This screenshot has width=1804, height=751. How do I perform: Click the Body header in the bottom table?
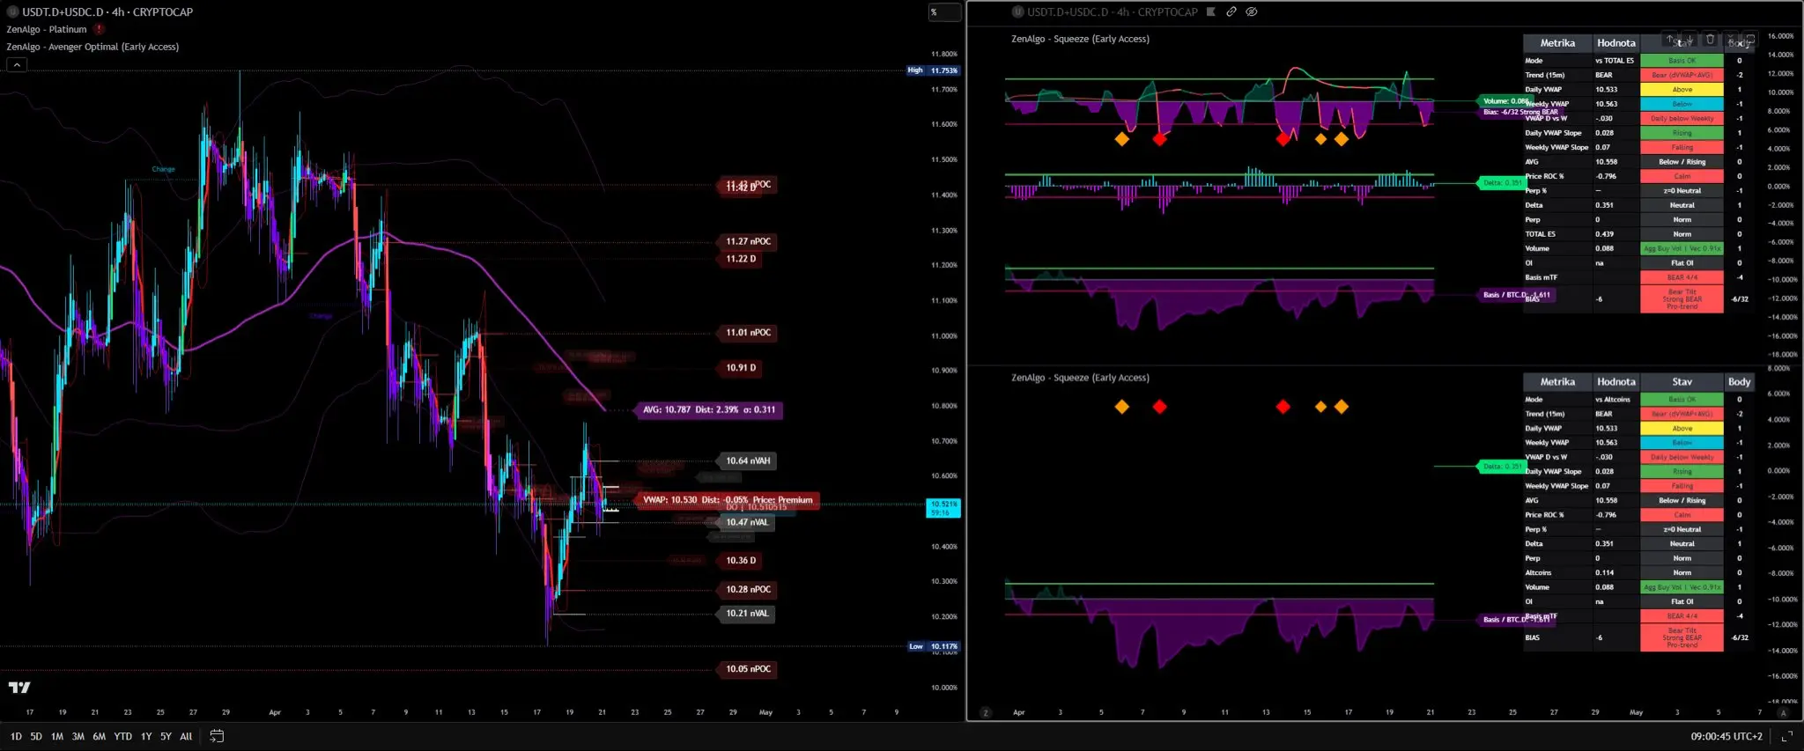click(1739, 382)
